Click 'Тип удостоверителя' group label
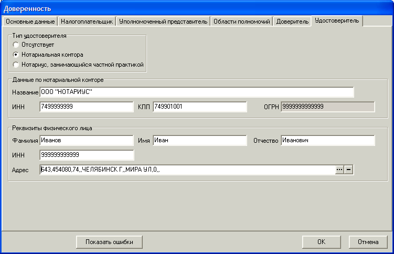 coord(39,36)
